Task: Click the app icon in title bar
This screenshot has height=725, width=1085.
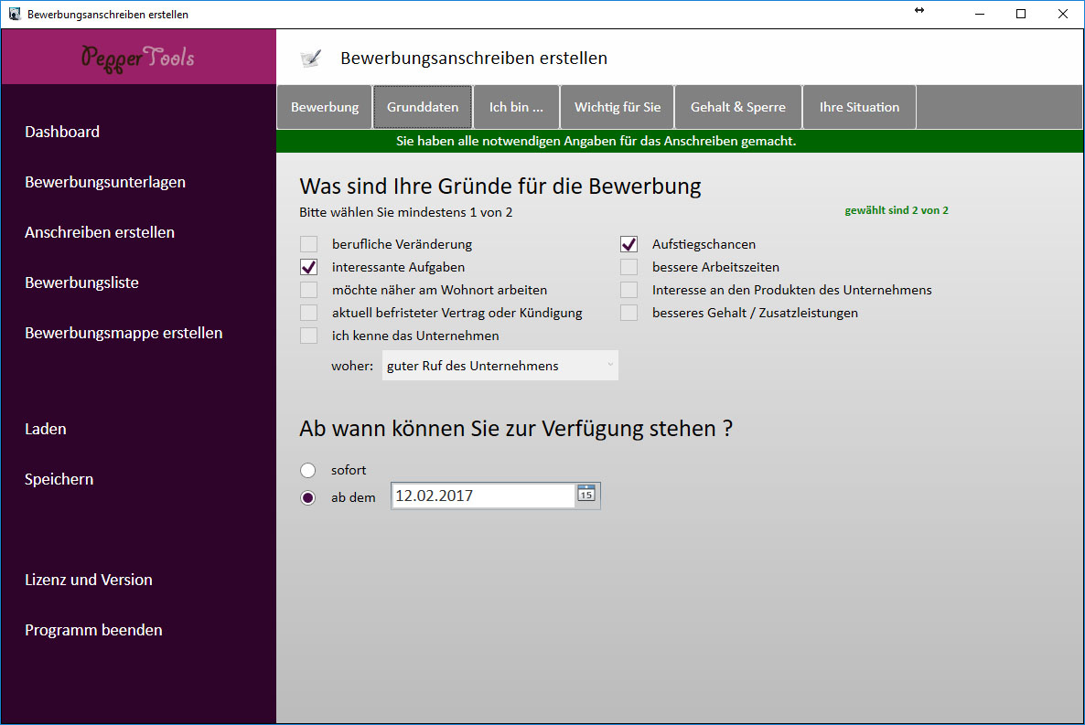Action: (14, 14)
